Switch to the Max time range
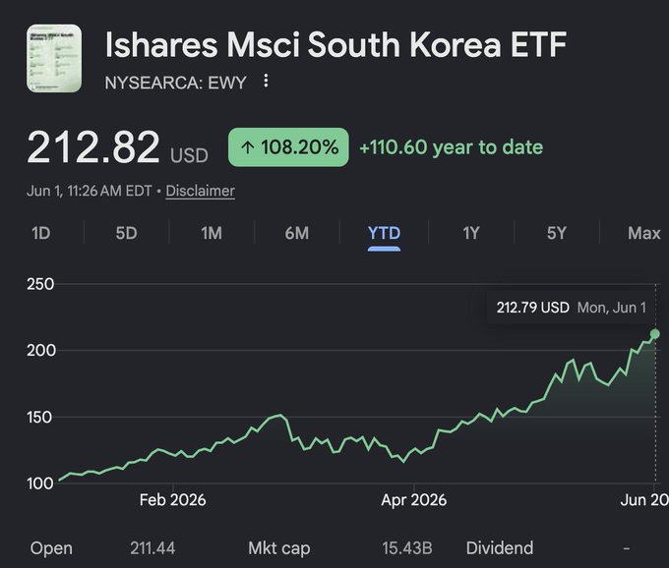Image resolution: width=669 pixels, height=568 pixels. pyautogui.click(x=644, y=233)
